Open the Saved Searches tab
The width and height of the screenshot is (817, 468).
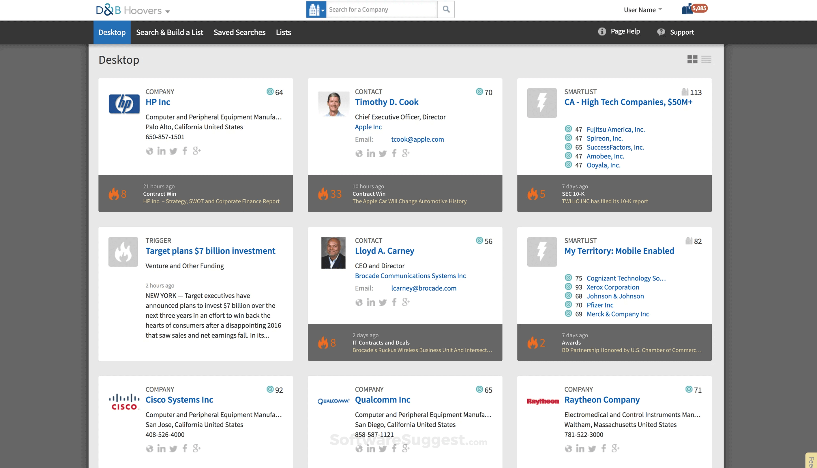pos(239,33)
